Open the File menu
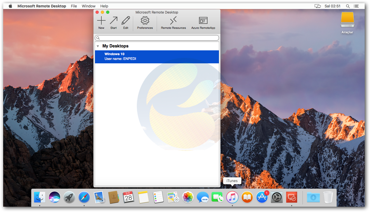 pyautogui.click(x=74, y=6)
